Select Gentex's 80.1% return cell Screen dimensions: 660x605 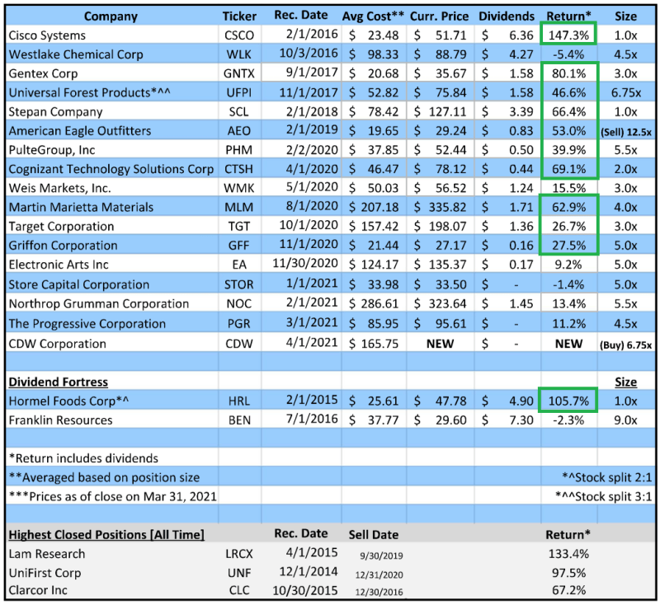click(x=568, y=73)
